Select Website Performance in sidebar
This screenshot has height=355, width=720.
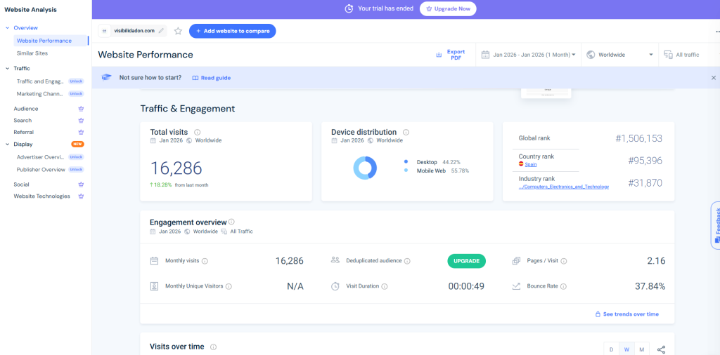point(51,41)
